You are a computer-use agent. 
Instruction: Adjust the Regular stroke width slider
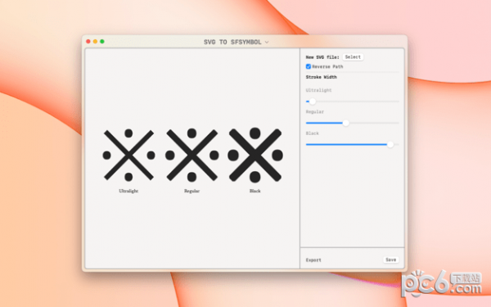345,123
